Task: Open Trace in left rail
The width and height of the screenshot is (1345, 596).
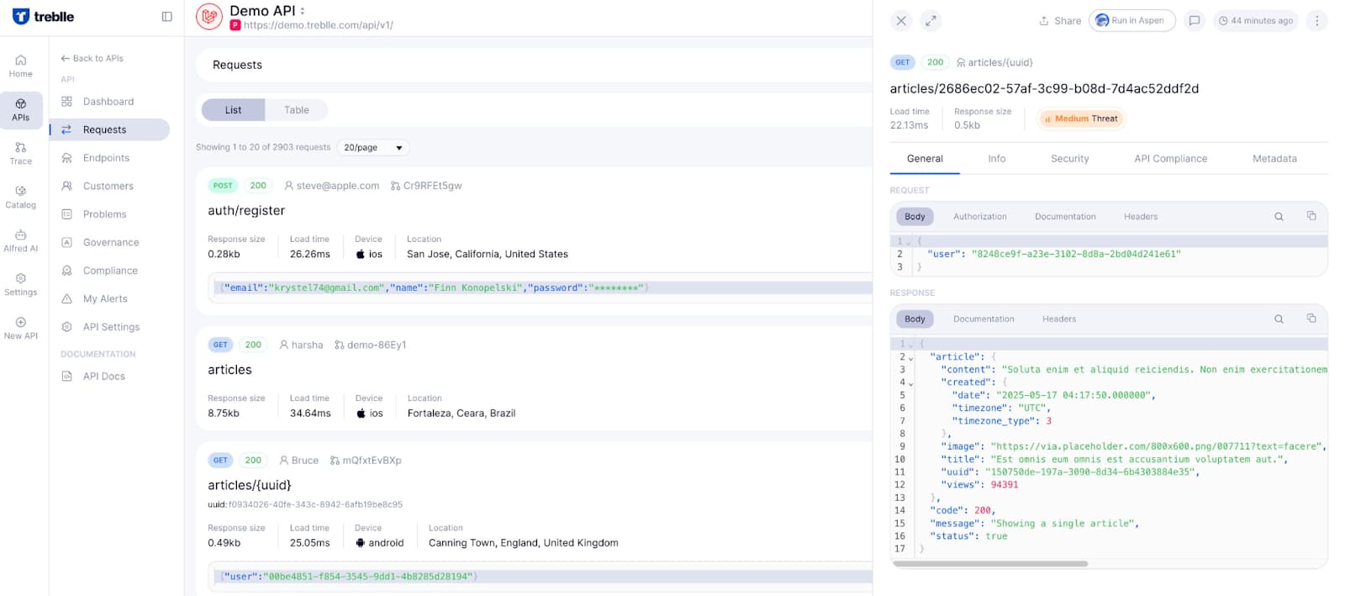Action: 21,154
